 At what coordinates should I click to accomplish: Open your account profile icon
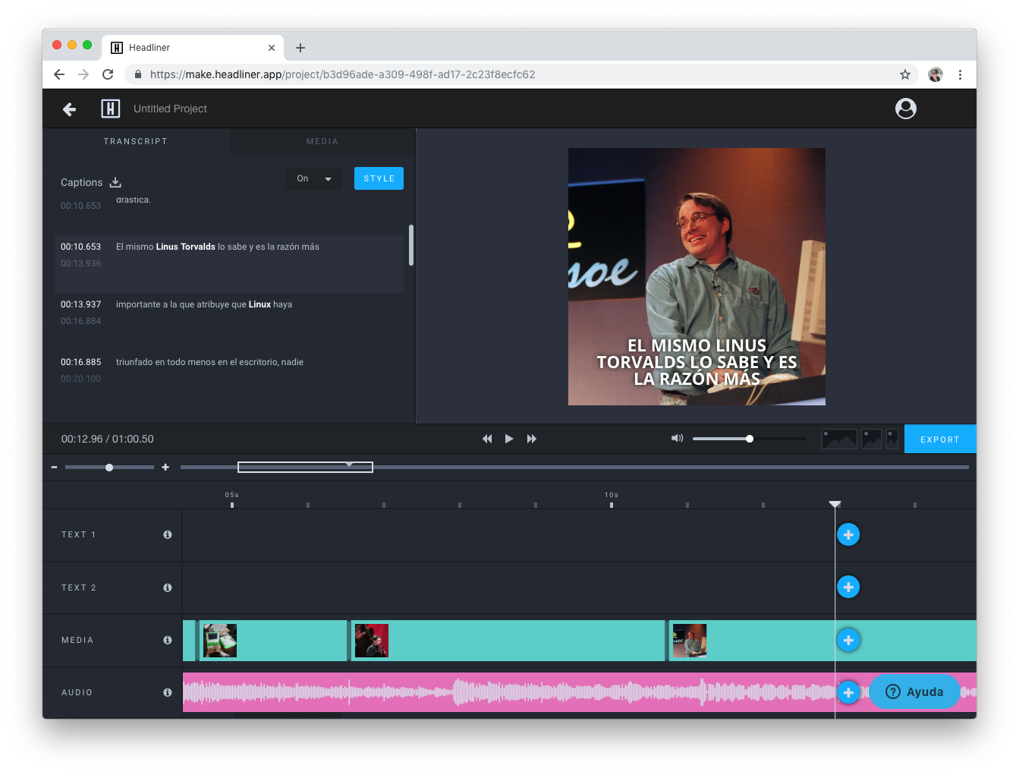pos(905,109)
